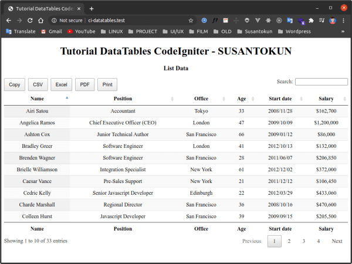352x264 pixels.
Task: Export the table as CSV
Action: tap(38, 84)
